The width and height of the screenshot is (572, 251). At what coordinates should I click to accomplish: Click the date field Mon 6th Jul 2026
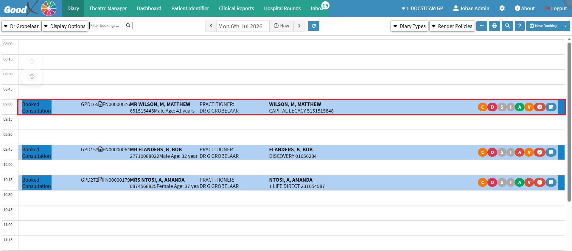pyautogui.click(x=243, y=26)
